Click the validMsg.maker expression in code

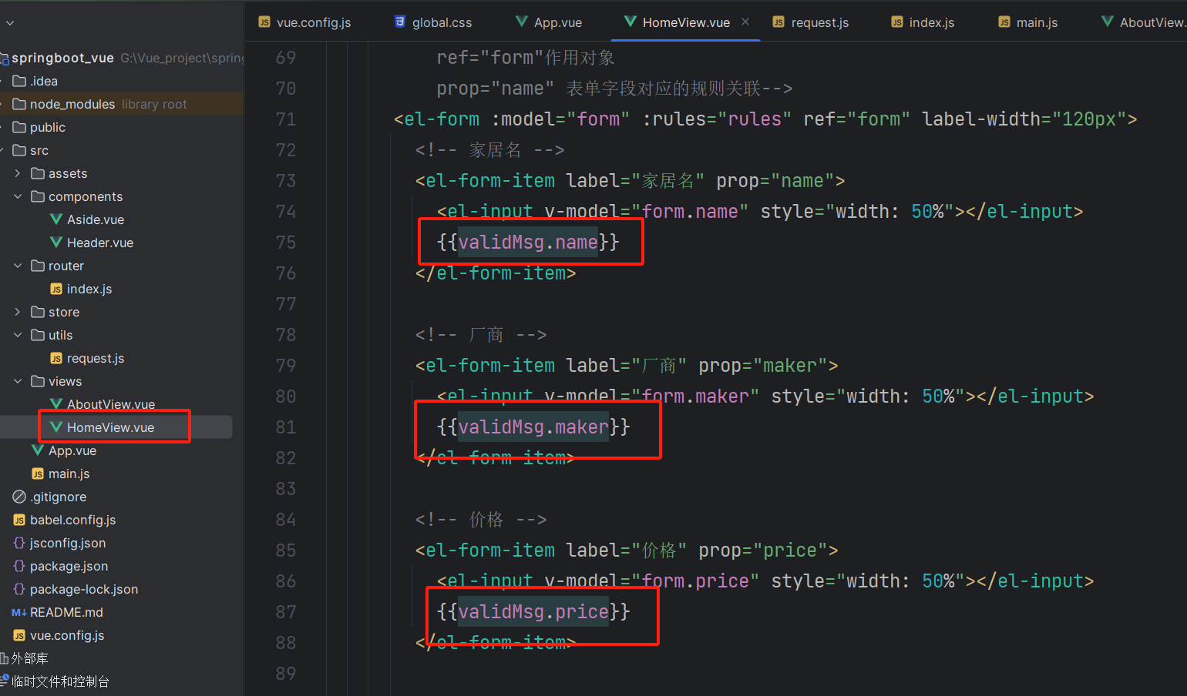click(533, 427)
